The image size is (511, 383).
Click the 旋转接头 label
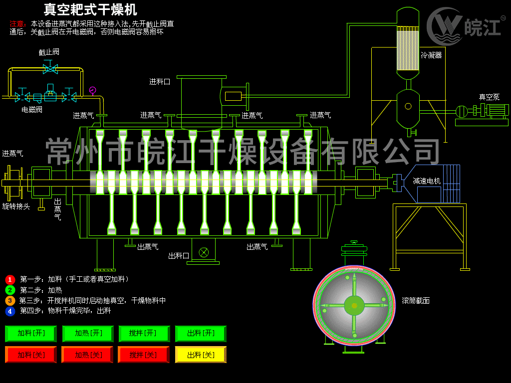point(16,206)
